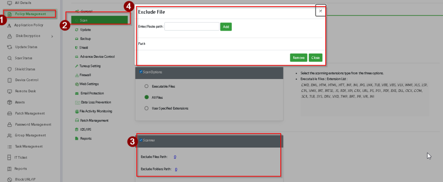Open the Exclude Files Path count link
Image resolution: width=443 pixels, height=182 pixels.
coord(175,157)
